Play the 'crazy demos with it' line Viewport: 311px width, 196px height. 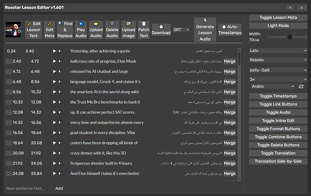[55, 153]
